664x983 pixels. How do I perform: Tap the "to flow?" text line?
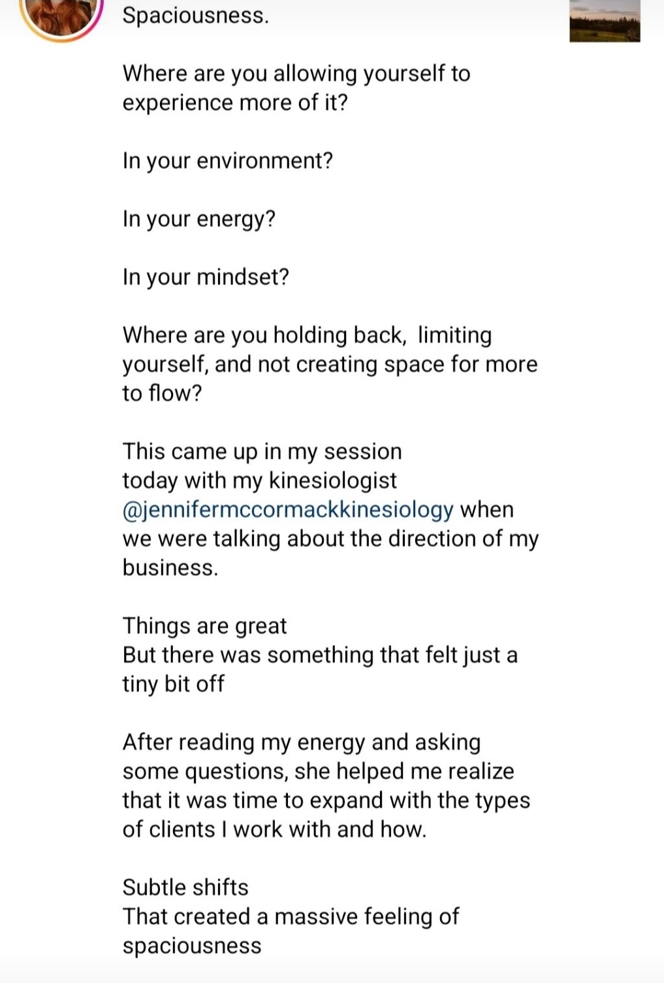coord(162,393)
